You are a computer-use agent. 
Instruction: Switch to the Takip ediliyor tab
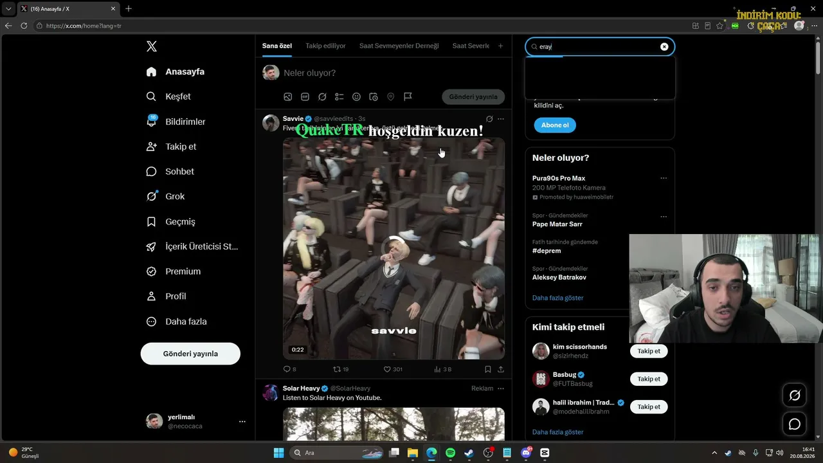tap(325, 46)
